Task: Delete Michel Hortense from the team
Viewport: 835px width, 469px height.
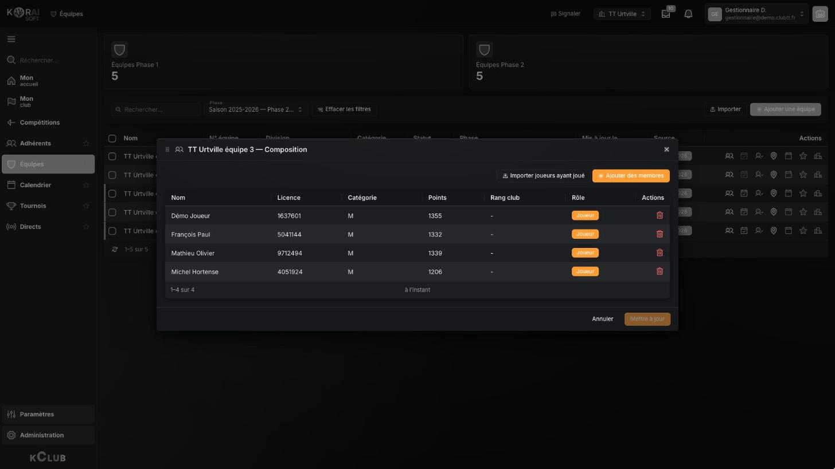Action: (x=660, y=271)
